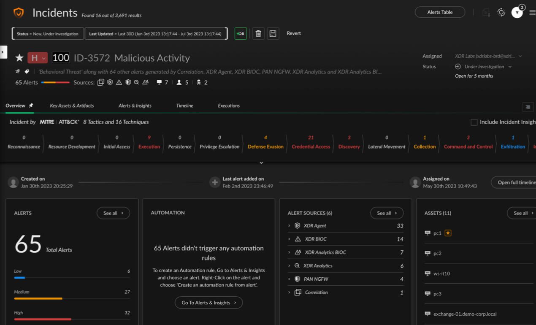Expand the XDR Agent alert source row

[x=289, y=226]
